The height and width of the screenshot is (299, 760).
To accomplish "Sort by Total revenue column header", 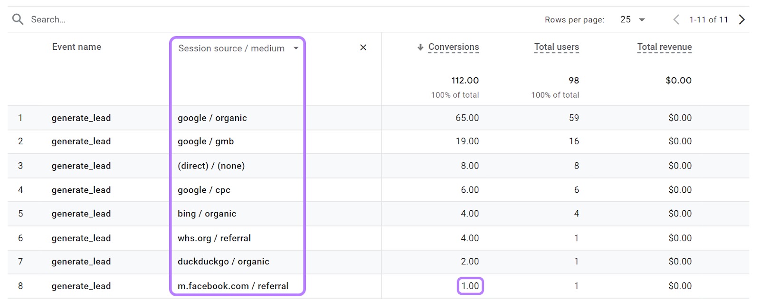I will point(664,47).
